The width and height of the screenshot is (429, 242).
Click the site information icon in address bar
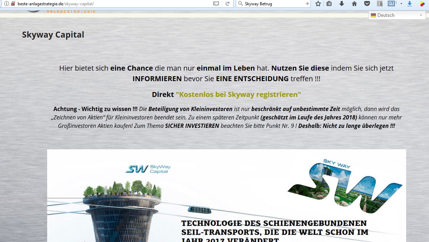click(6, 4)
